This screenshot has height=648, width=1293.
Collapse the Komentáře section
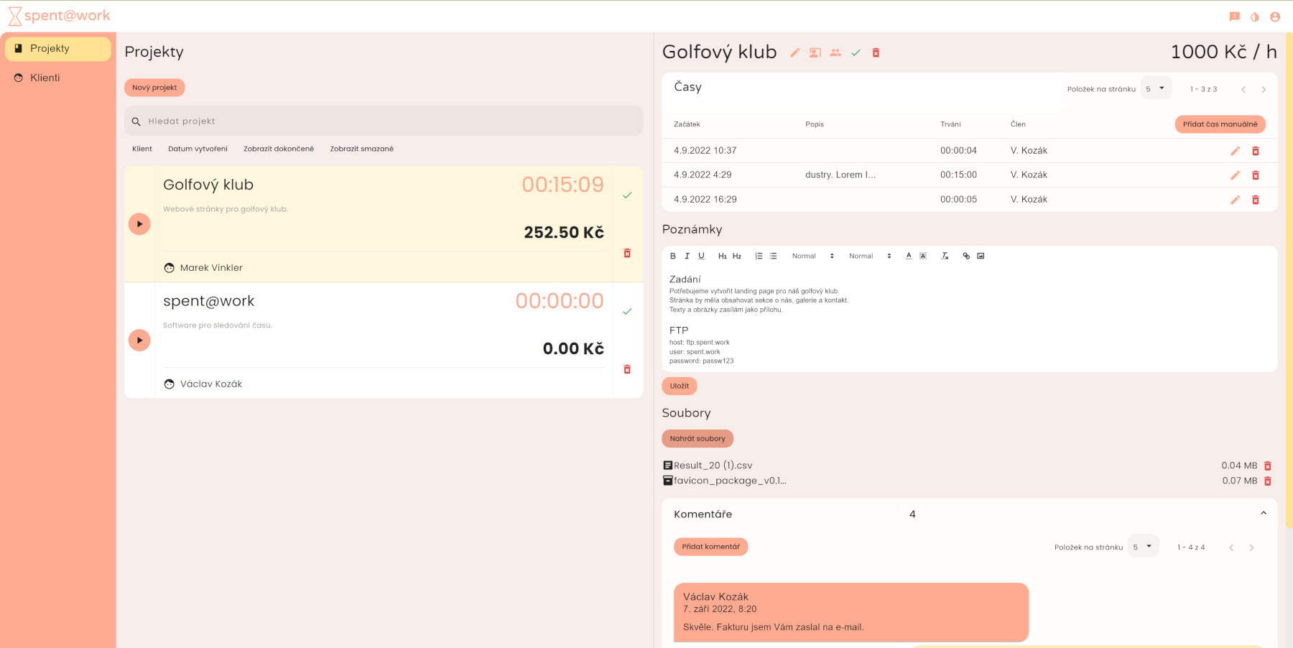pyautogui.click(x=1264, y=514)
